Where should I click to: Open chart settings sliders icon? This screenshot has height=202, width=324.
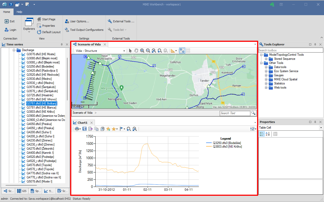252,129
